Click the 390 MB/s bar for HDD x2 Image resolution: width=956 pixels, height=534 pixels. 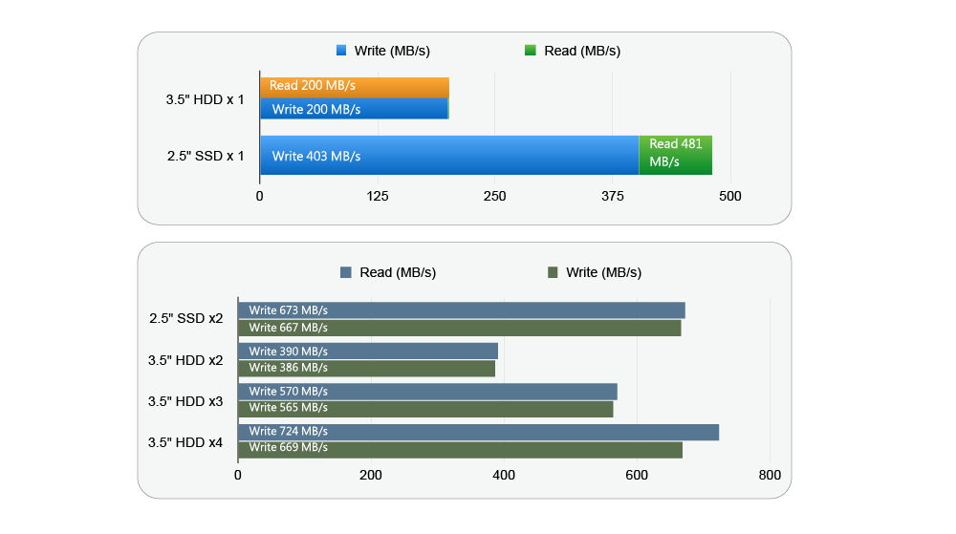[368, 352]
